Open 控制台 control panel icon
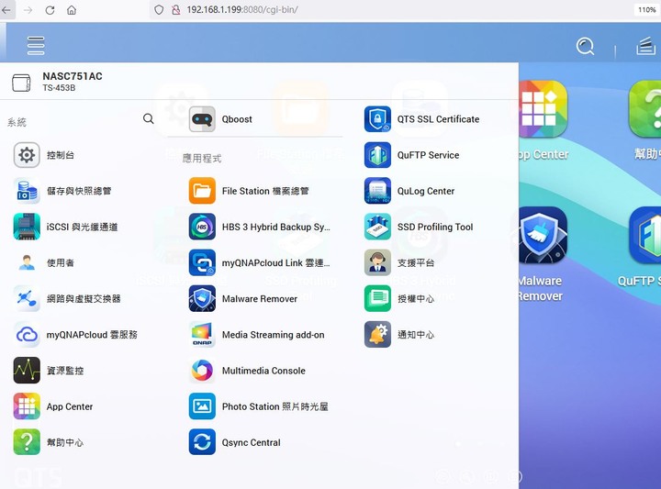The height and width of the screenshot is (489, 661). coord(27,155)
